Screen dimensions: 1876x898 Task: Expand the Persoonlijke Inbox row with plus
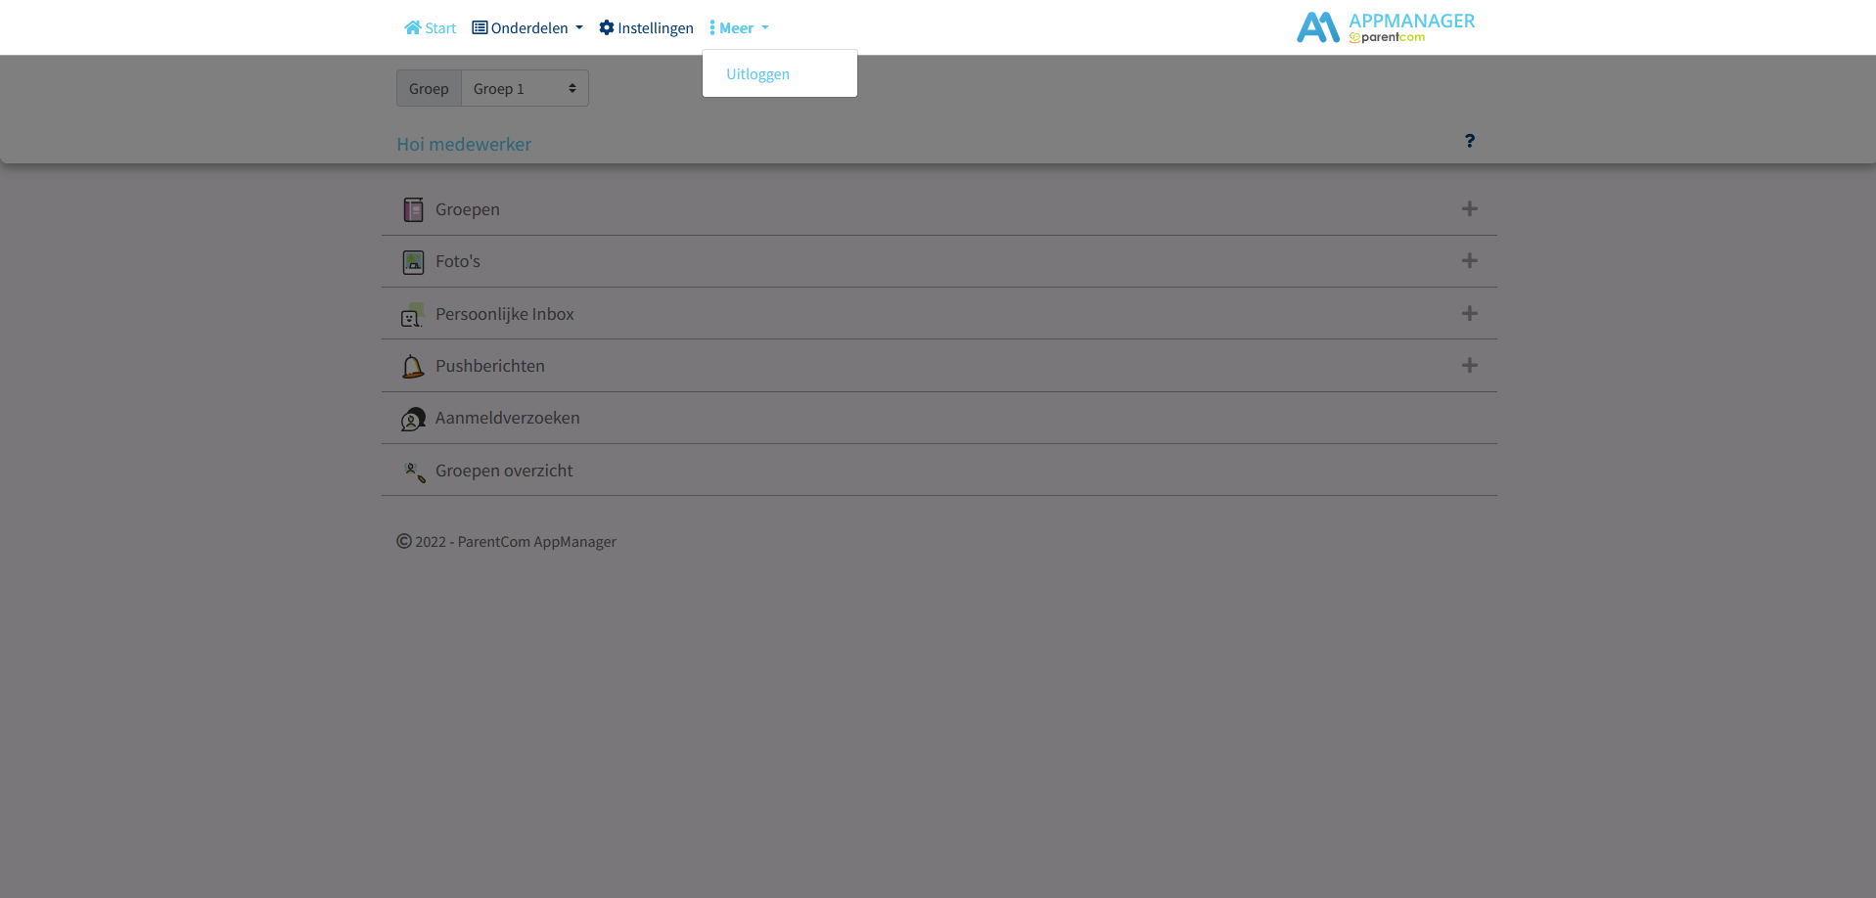(1469, 313)
